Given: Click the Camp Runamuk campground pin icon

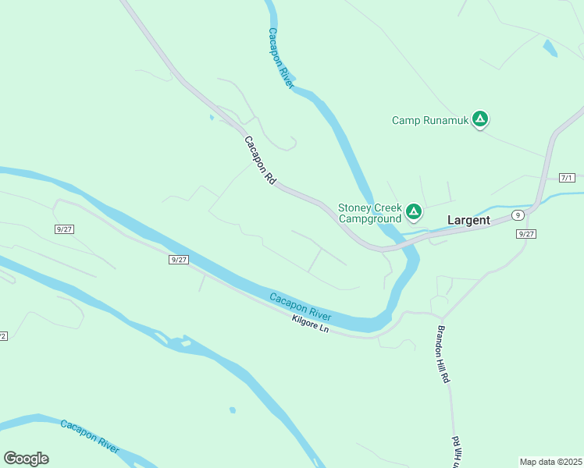Looking at the screenshot, I should click(480, 119).
